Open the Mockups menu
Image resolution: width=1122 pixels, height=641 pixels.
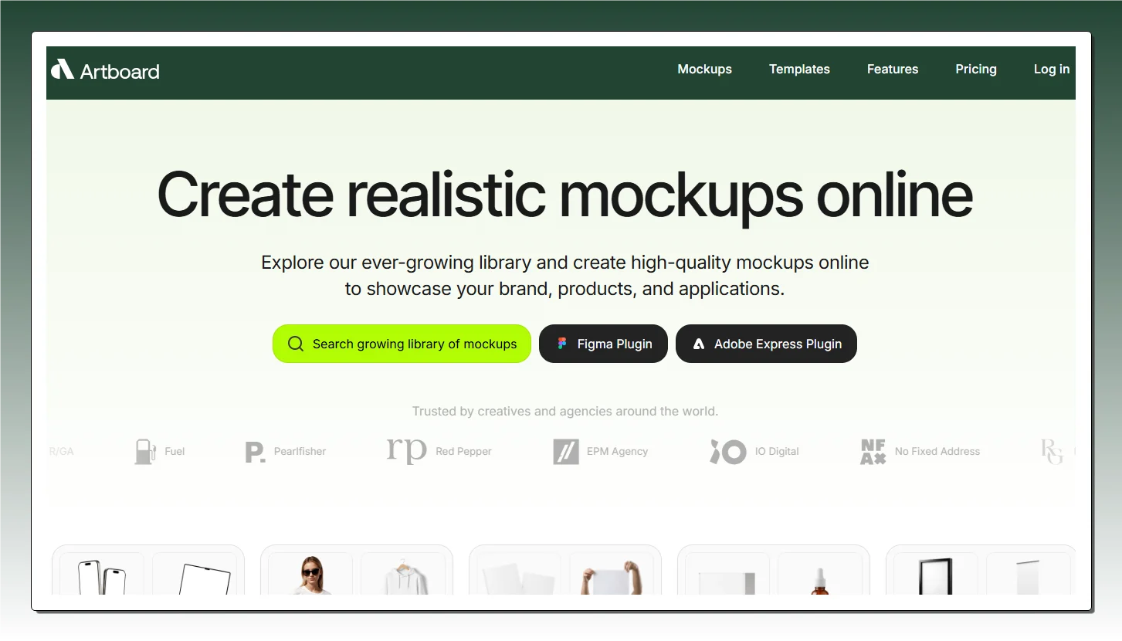(704, 69)
